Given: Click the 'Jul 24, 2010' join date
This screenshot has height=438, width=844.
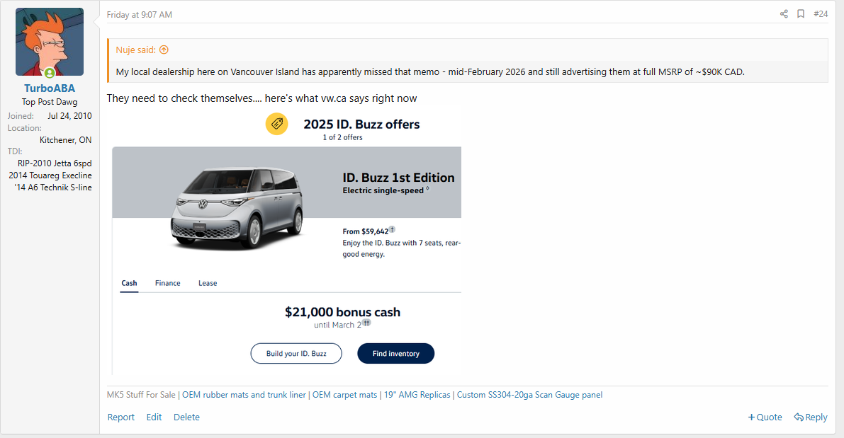Looking at the screenshot, I should pos(69,115).
